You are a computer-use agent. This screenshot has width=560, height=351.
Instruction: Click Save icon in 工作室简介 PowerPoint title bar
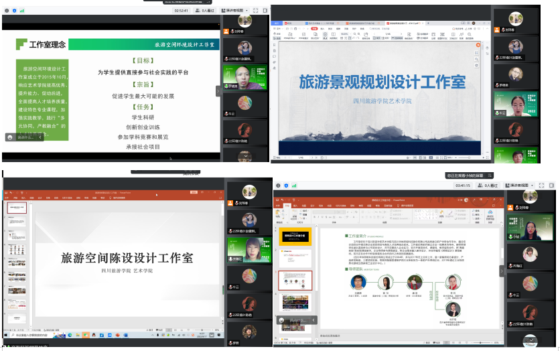click(x=277, y=200)
